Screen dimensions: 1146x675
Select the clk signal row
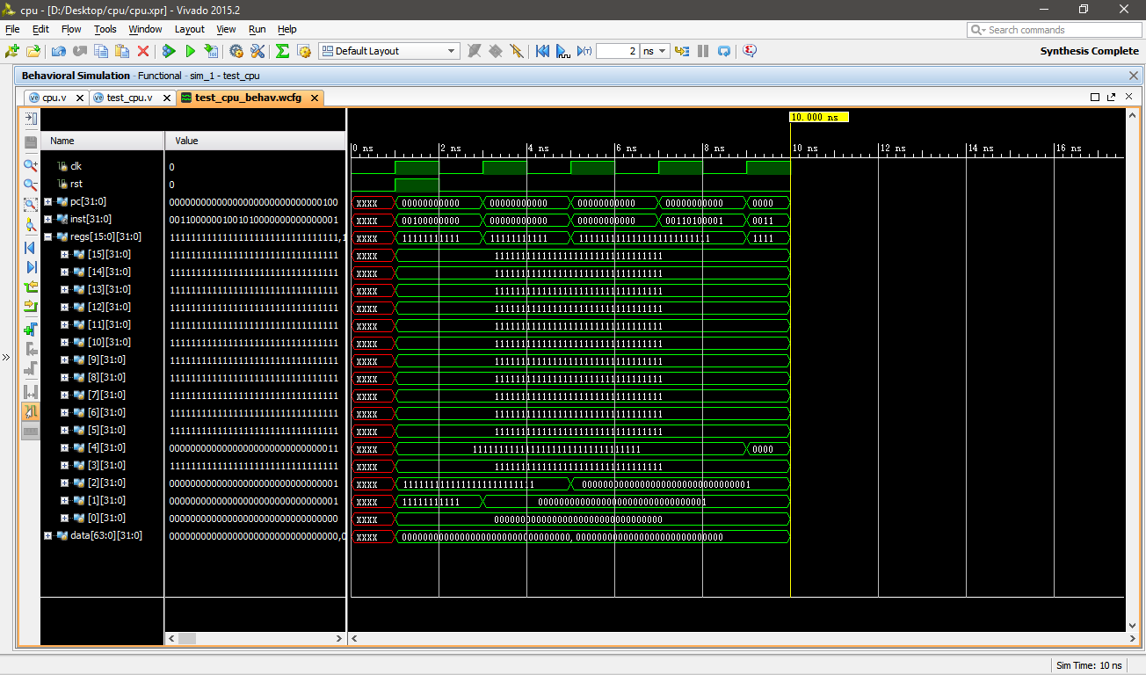tap(103, 166)
